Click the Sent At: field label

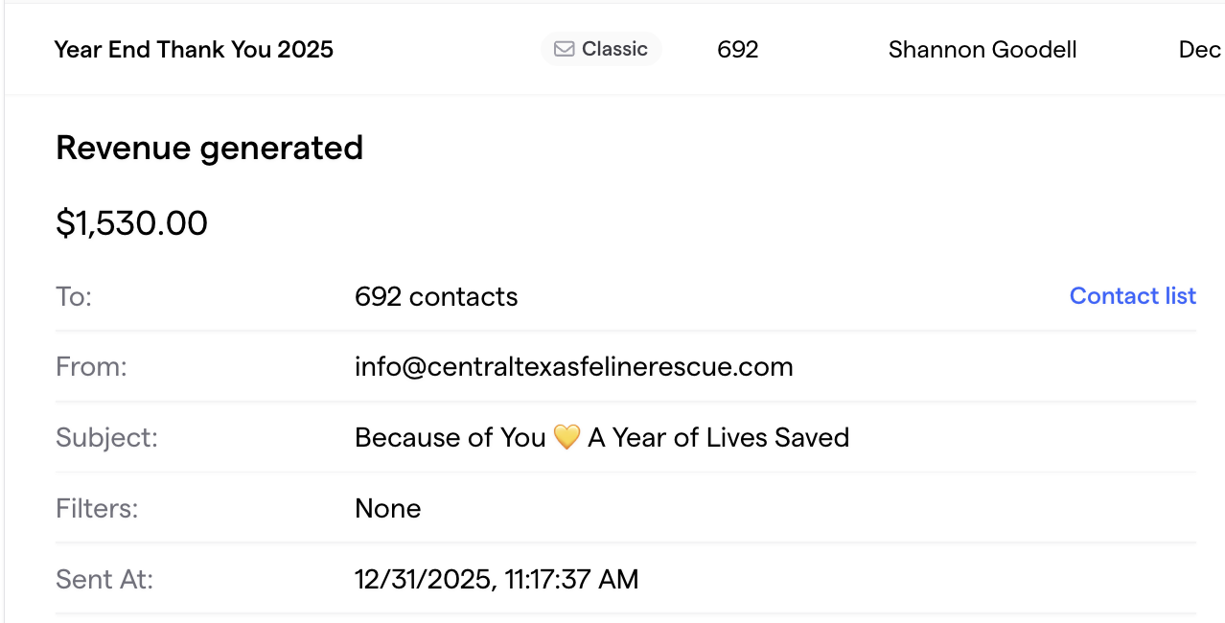click(x=104, y=579)
